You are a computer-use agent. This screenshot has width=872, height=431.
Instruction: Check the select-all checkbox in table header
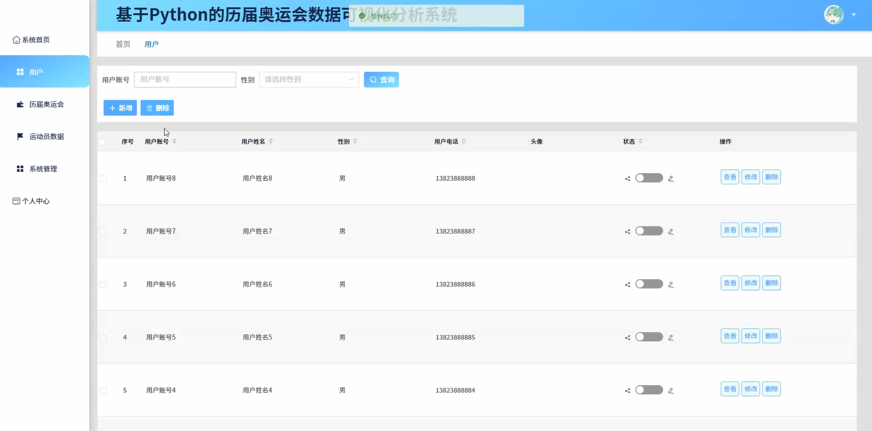(102, 142)
